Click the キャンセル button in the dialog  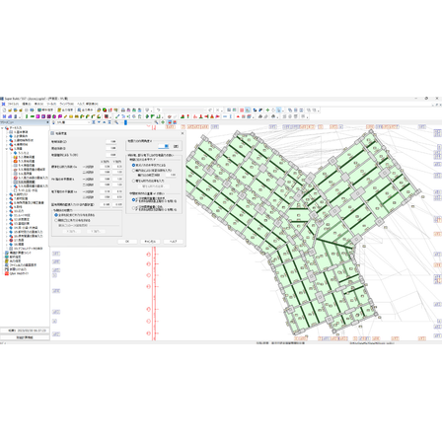(150, 242)
